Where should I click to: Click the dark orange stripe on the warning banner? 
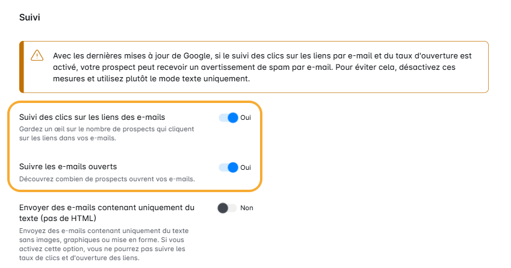click(21, 67)
